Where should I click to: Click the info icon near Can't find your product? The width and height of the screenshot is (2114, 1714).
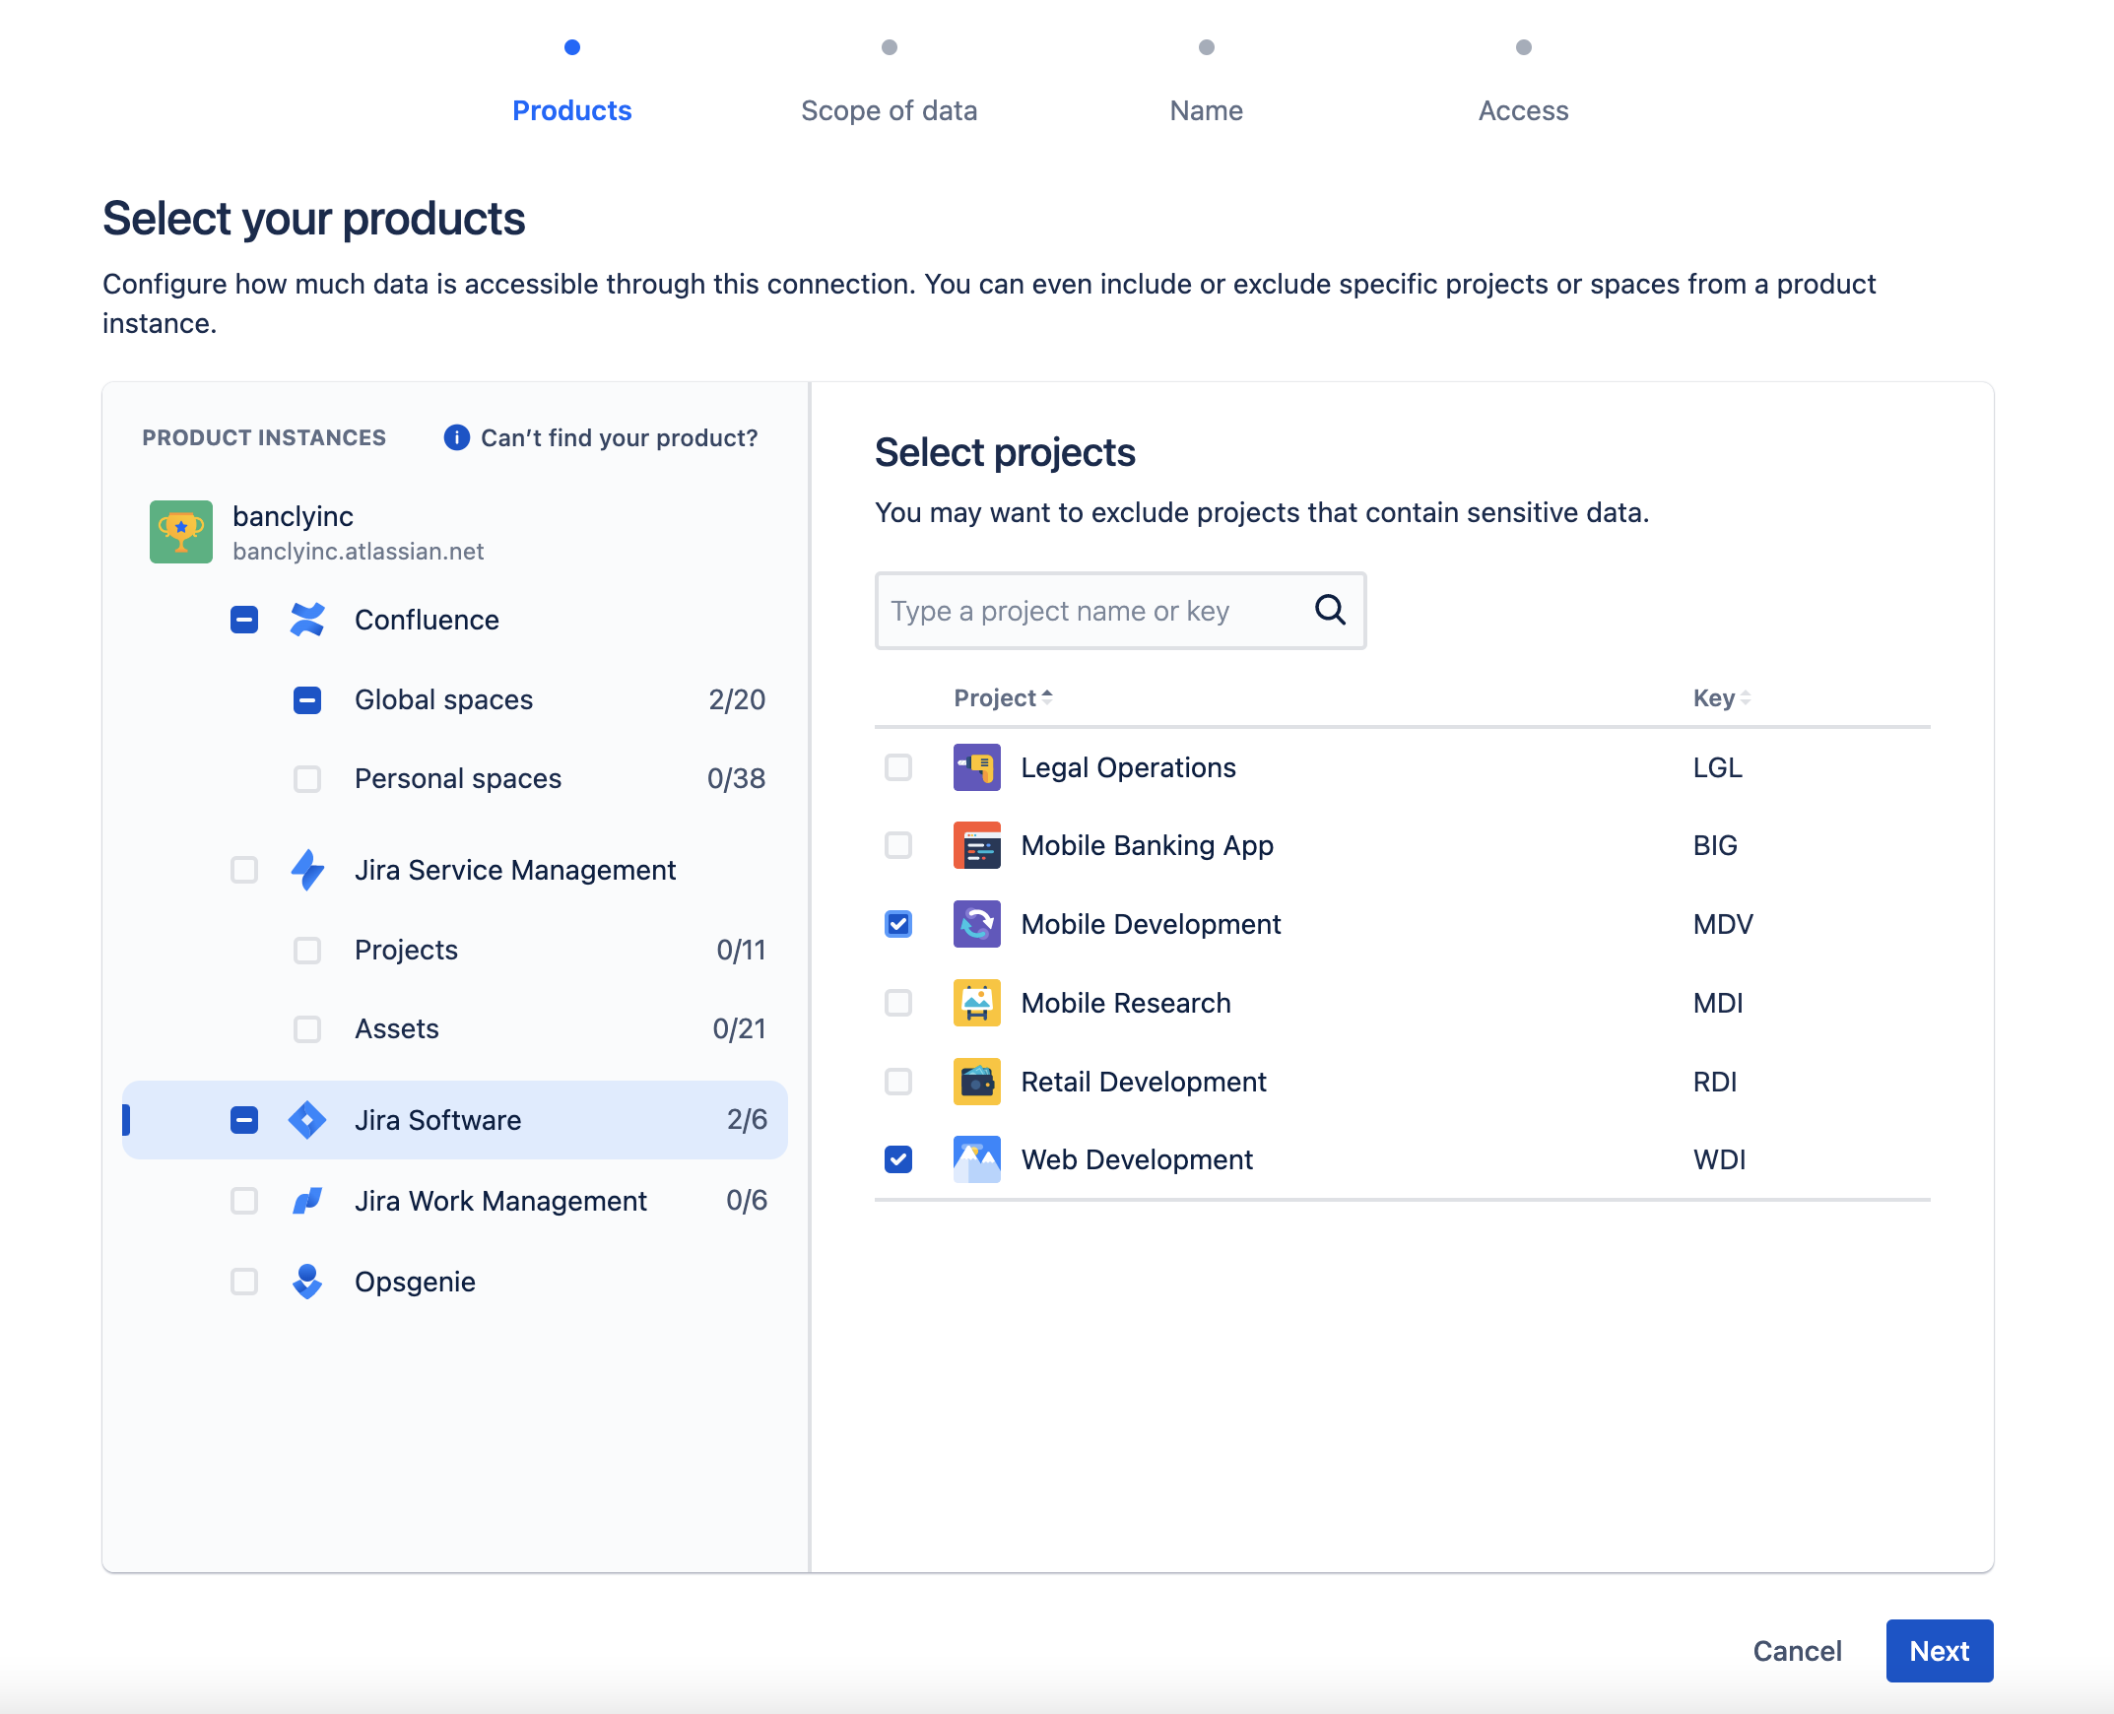click(x=456, y=437)
